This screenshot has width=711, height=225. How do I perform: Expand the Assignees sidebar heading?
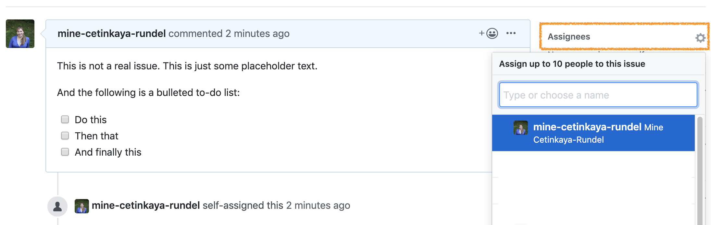click(569, 37)
